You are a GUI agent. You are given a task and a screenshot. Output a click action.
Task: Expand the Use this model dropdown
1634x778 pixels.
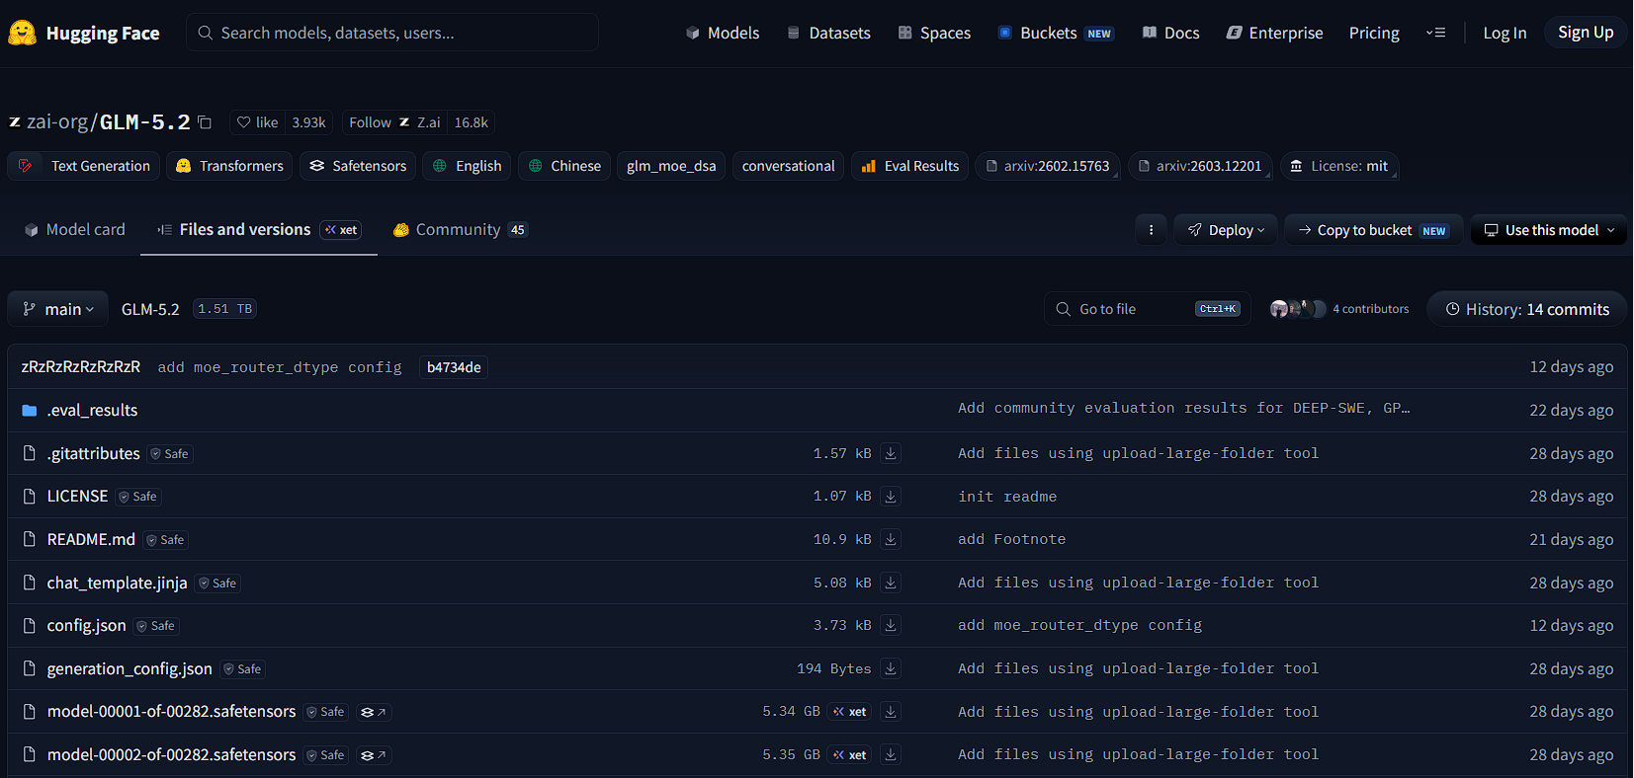(1549, 230)
